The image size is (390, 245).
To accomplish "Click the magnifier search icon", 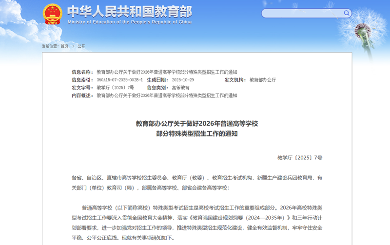I will tap(347, 13).
